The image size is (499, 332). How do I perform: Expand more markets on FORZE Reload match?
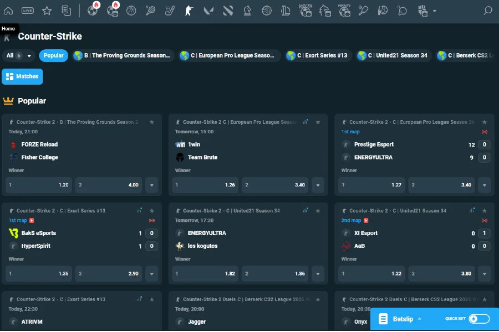151,185
